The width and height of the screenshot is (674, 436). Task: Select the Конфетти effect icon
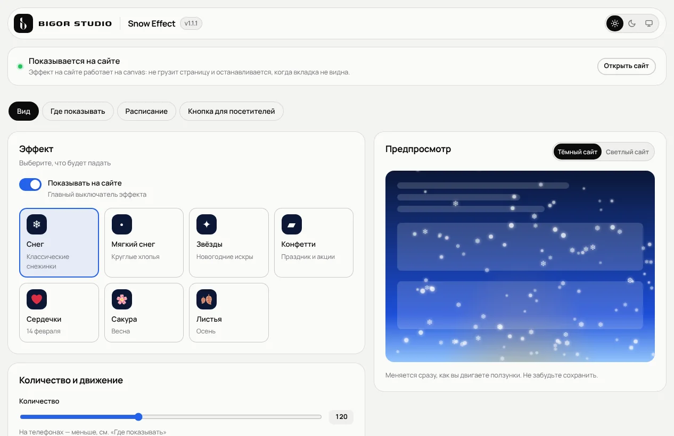292,224
